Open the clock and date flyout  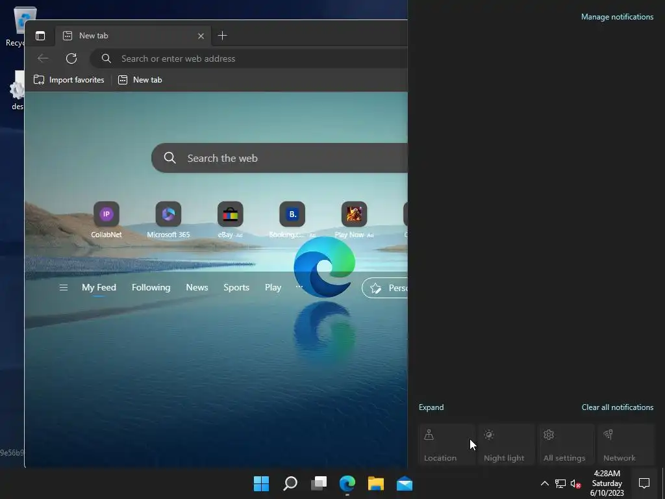(607, 483)
